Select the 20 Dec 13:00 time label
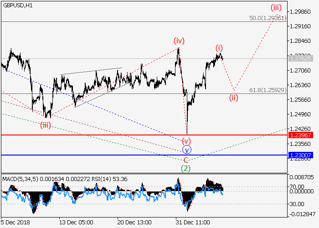 click(x=134, y=222)
